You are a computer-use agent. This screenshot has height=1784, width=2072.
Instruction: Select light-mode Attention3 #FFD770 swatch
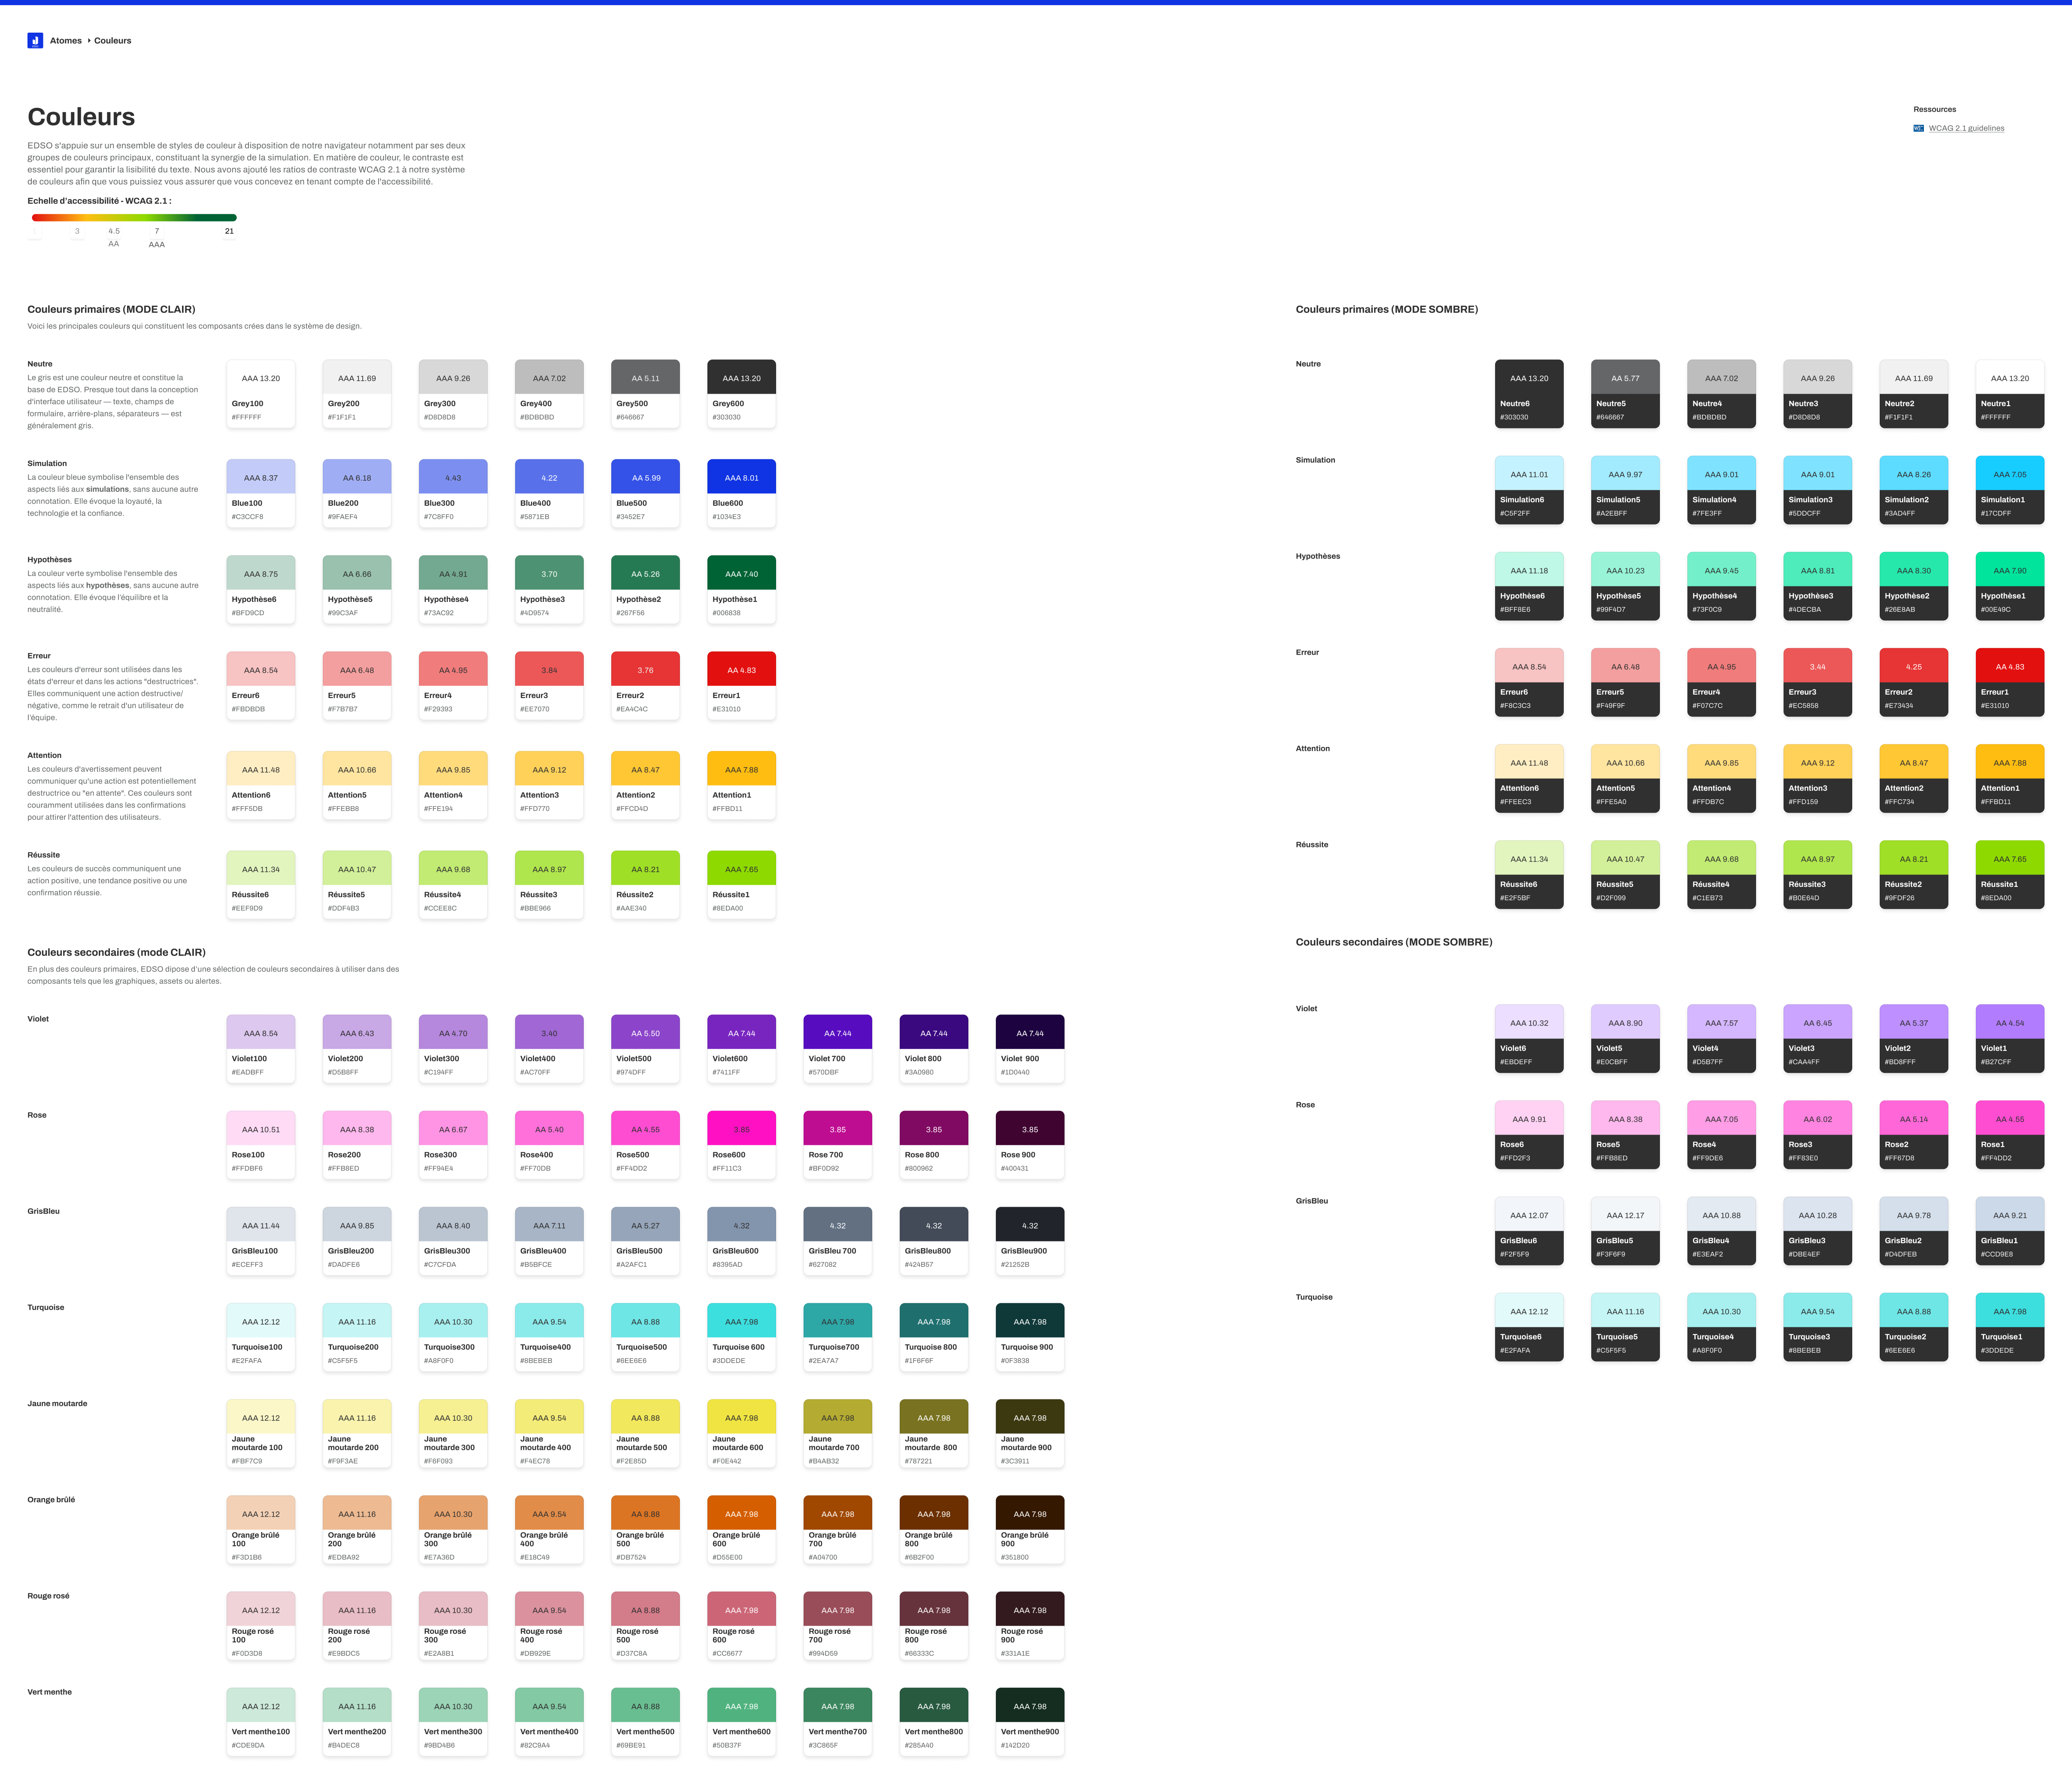tap(549, 785)
